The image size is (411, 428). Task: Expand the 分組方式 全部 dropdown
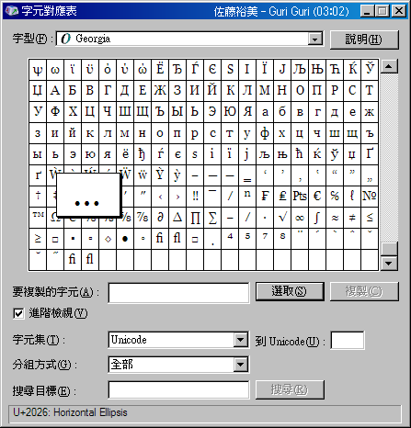pos(240,365)
